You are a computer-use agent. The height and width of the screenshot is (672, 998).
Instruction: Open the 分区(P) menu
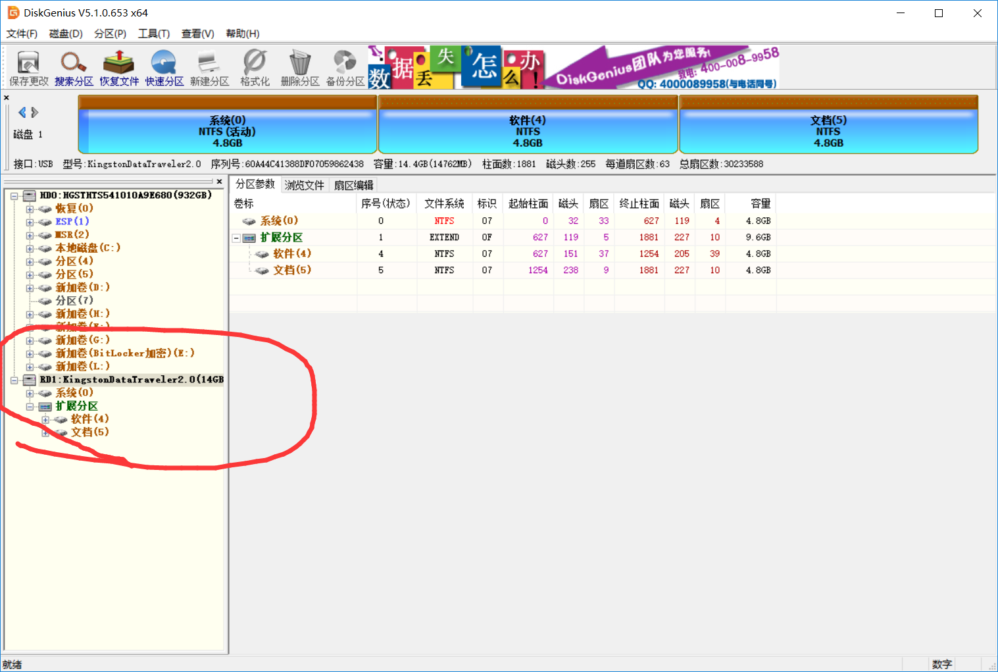pyautogui.click(x=110, y=34)
